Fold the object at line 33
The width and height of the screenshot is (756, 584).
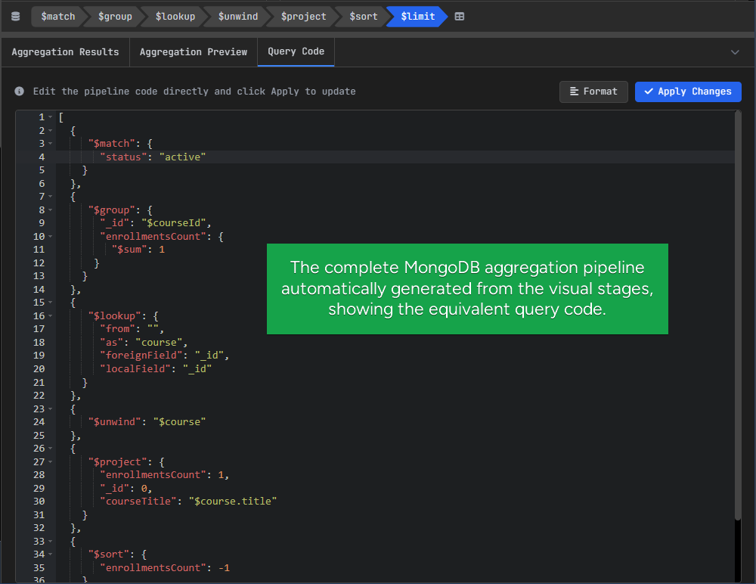50,542
